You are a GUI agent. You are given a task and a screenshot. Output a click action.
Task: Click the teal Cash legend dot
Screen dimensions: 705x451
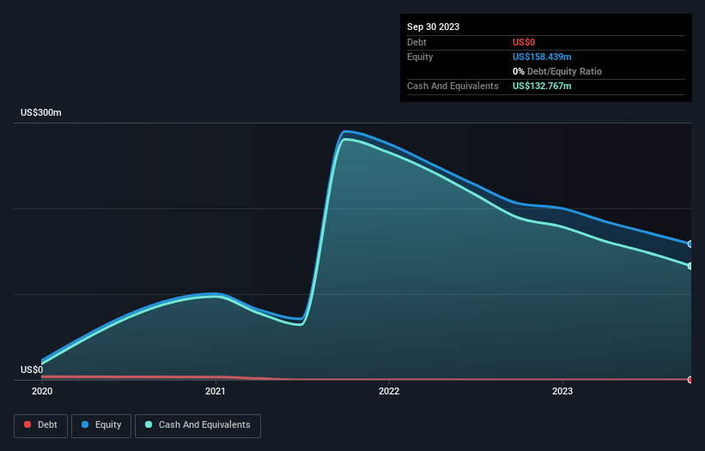pos(149,424)
